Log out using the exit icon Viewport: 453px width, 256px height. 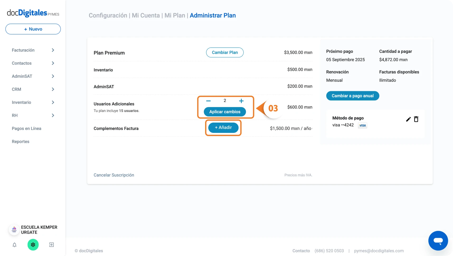click(51, 245)
